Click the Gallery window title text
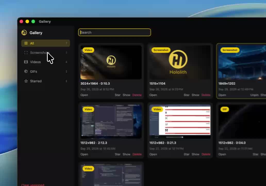Image resolution: width=266 pixels, height=186 pixels. coord(45,21)
